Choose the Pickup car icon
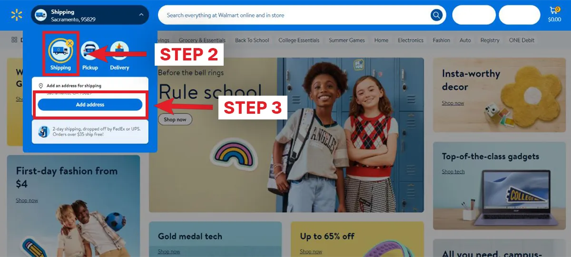 tap(90, 51)
